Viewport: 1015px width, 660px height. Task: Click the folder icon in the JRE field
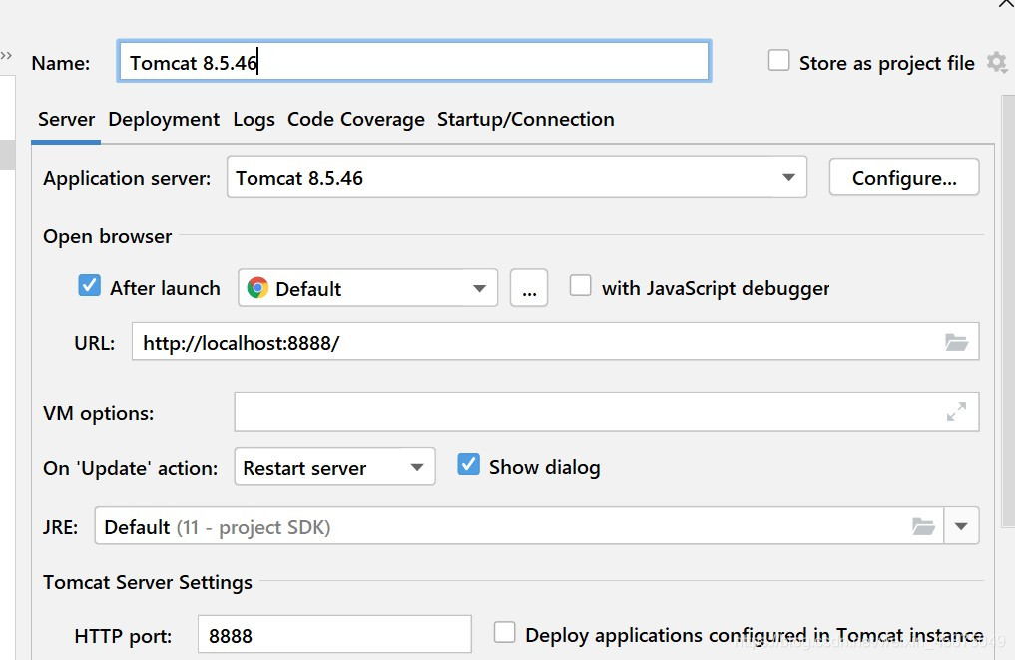point(923,527)
